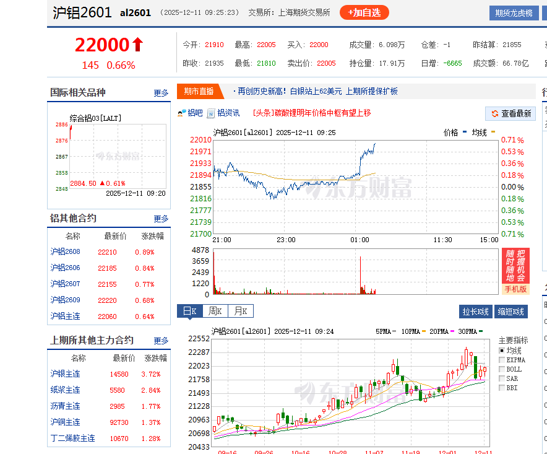The image size is (547, 454).
Task: Select the 均线 indicator option
Action: point(502,351)
